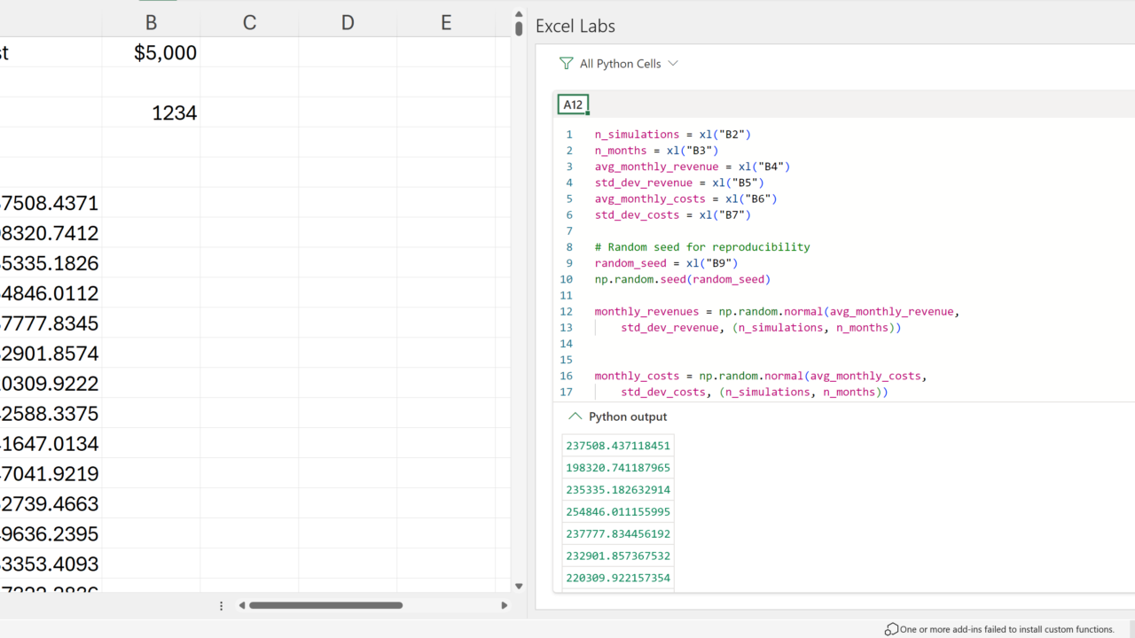Click the add-ins warning icon in status bar

[891, 629]
